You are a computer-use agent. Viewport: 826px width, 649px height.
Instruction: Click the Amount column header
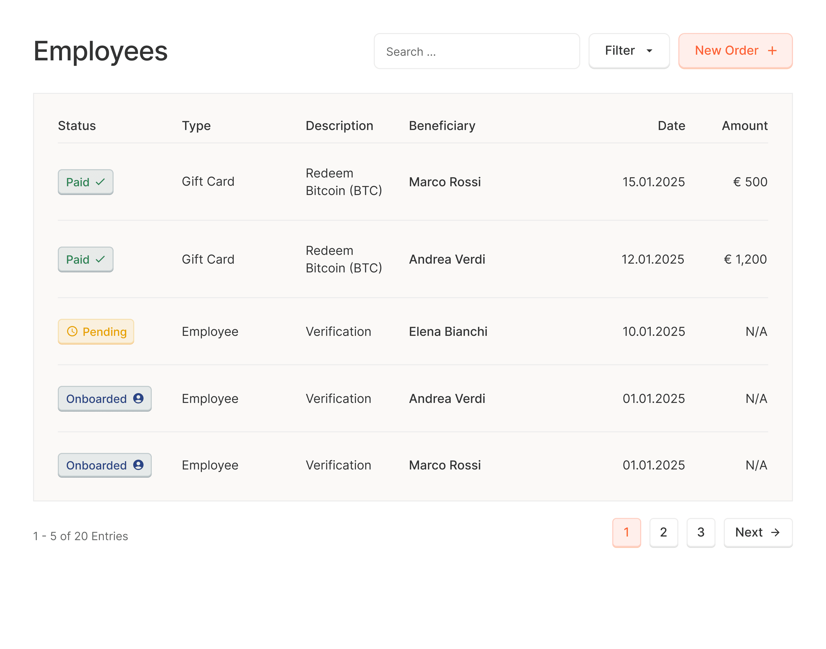tap(745, 126)
